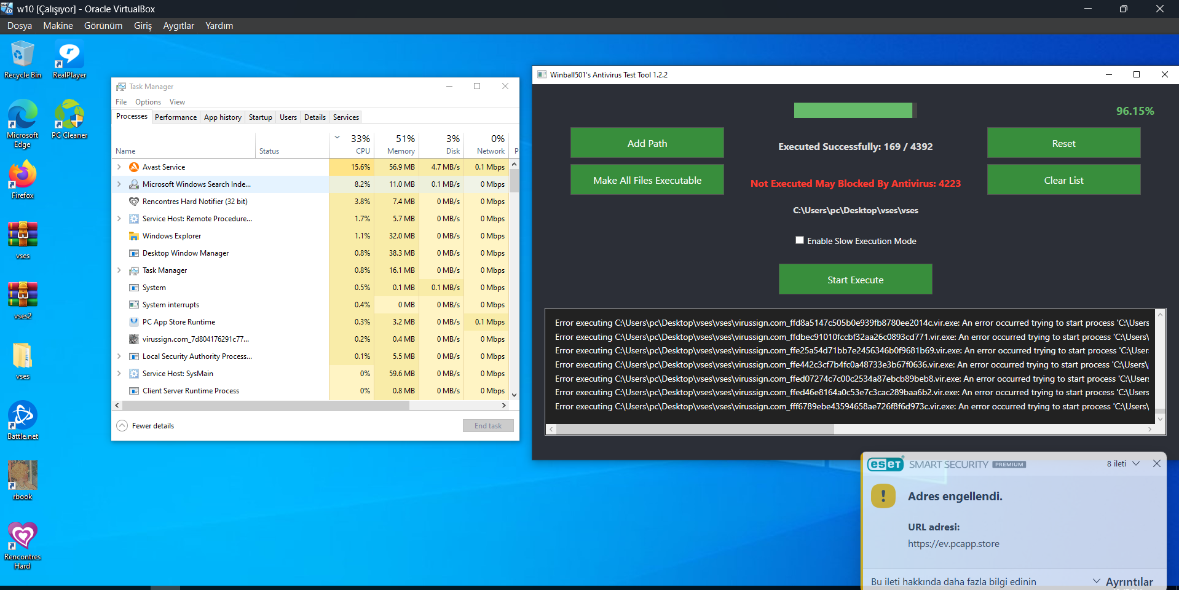Open the Recycle Bin desktop icon
The width and height of the screenshot is (1179, 590).
click(23, 60)
